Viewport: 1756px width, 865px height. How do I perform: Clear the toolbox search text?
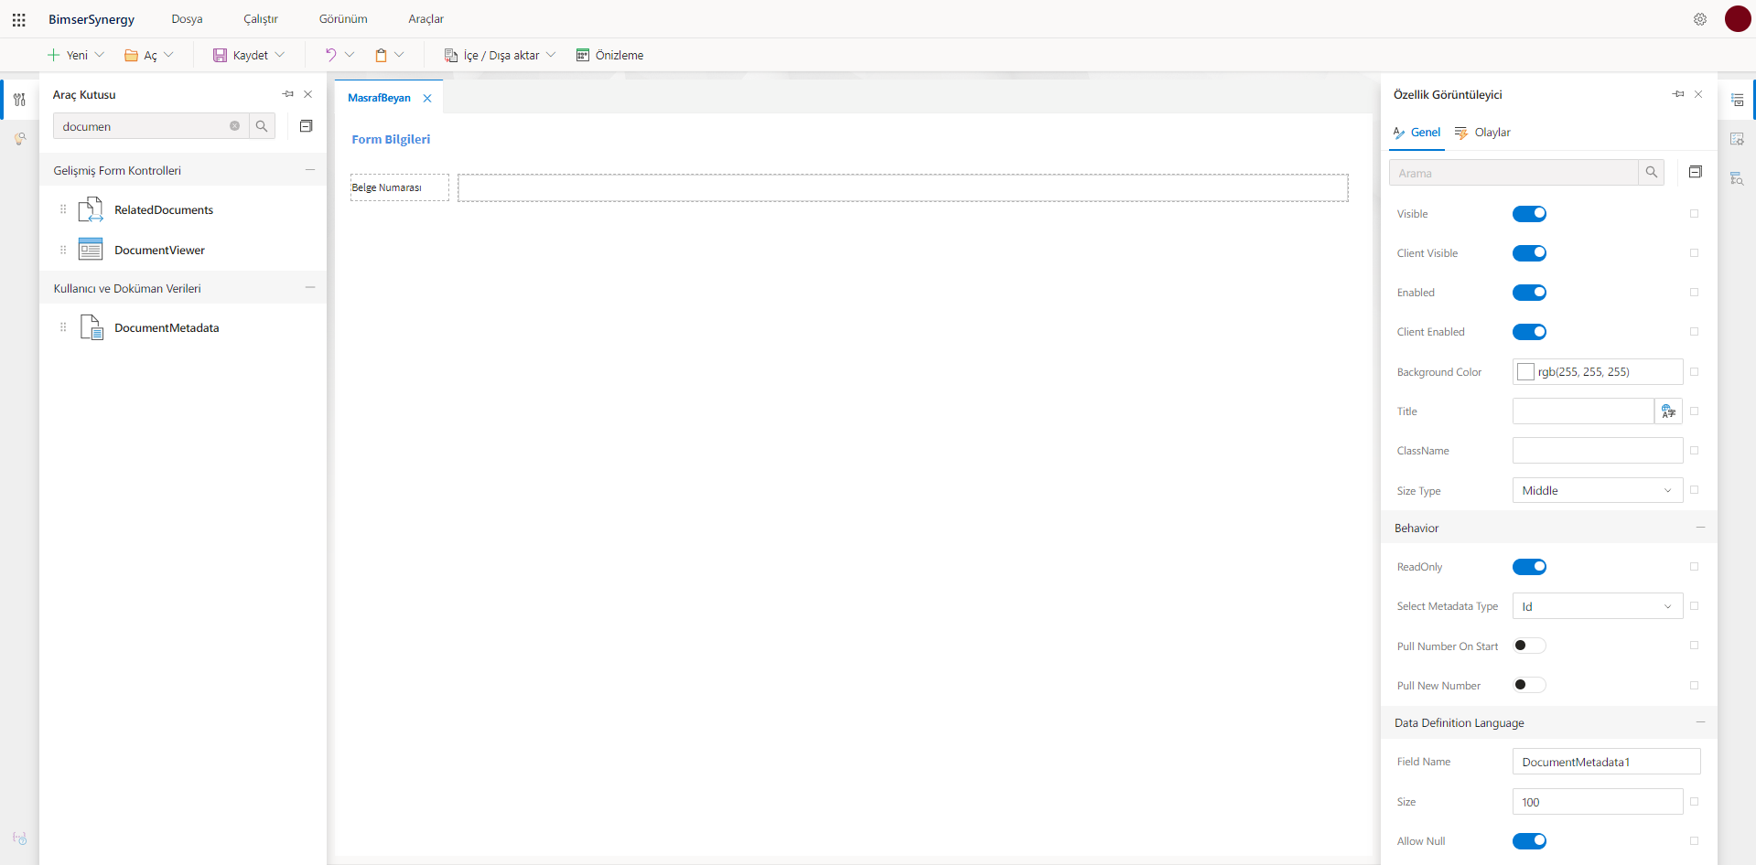(x=234, y=126)
